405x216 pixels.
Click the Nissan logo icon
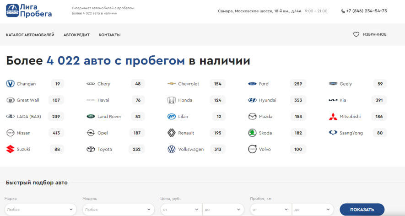point(11,133)
